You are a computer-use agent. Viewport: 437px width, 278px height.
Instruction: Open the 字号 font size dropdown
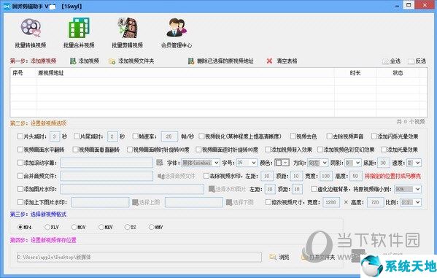pyautogui.click(x=247, y=163)
